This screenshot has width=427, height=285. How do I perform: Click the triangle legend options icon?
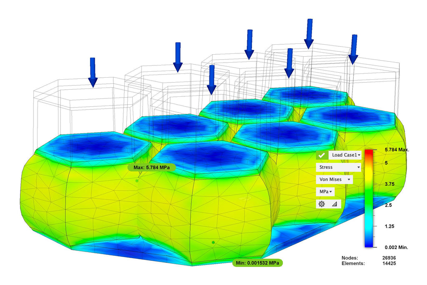tap(334, 204)
